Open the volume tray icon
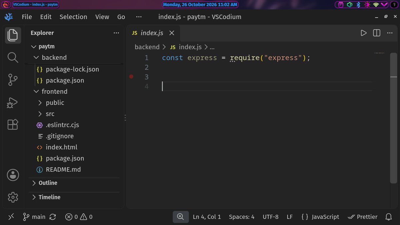Image resolution: width=400 pixels, height=225 pixels. [x=349, y=5]
